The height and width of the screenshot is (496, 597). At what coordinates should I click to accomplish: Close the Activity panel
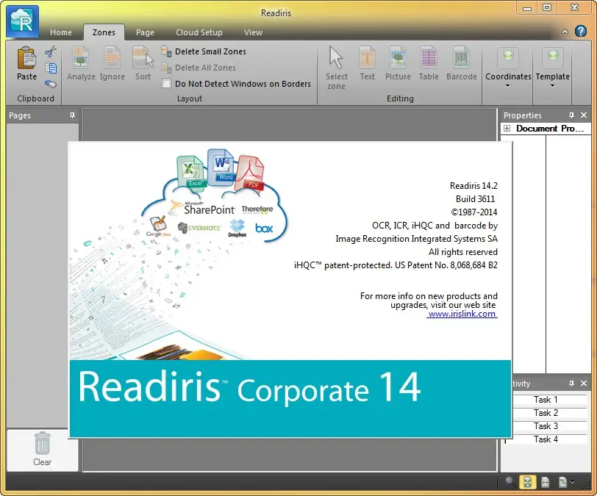(583, 384)
